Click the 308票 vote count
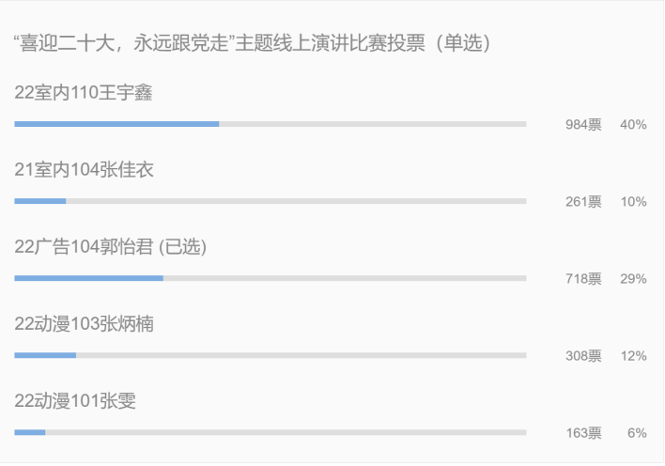The width and height of the screenshot is (665, 466). [583, 356]
